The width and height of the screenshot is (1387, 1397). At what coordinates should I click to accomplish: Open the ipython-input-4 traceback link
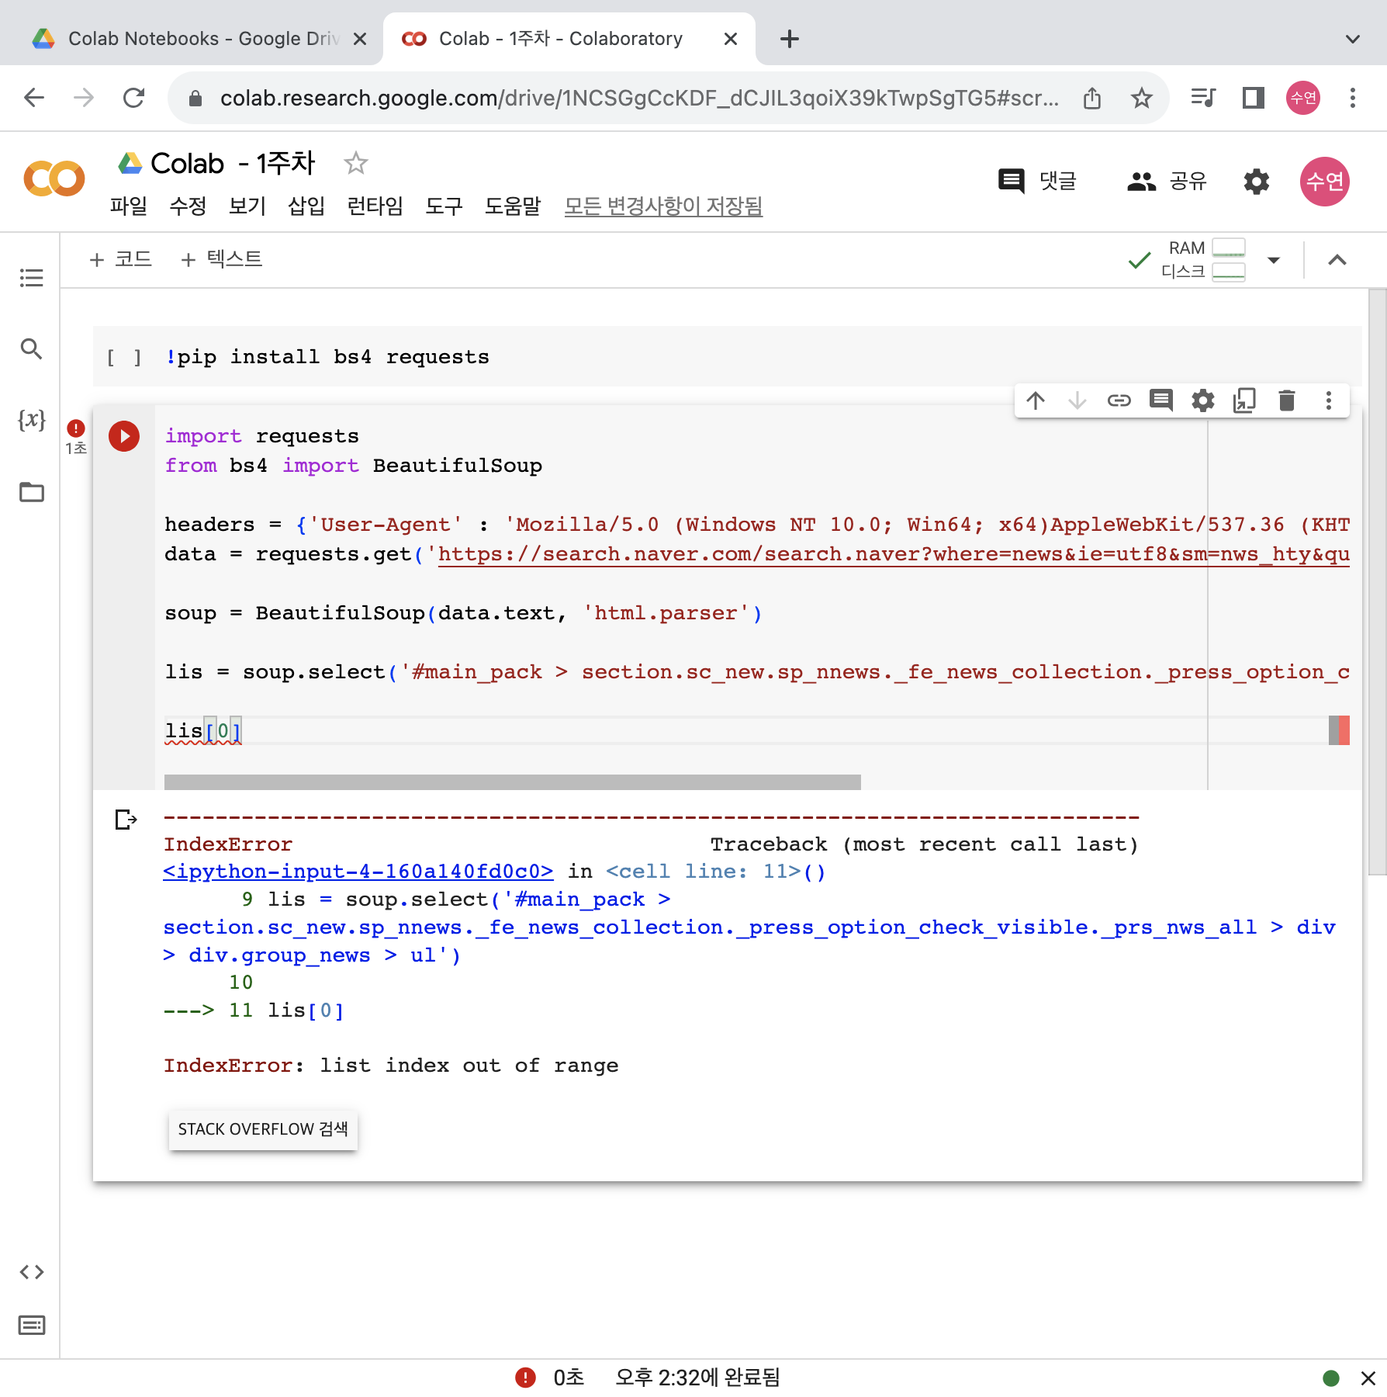tap(358, 872)
